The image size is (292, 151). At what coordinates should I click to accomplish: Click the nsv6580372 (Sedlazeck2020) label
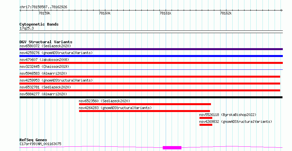pyautogui.click(x=45, y=46)
